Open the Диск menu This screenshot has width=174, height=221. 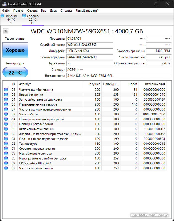click(53, 11)
